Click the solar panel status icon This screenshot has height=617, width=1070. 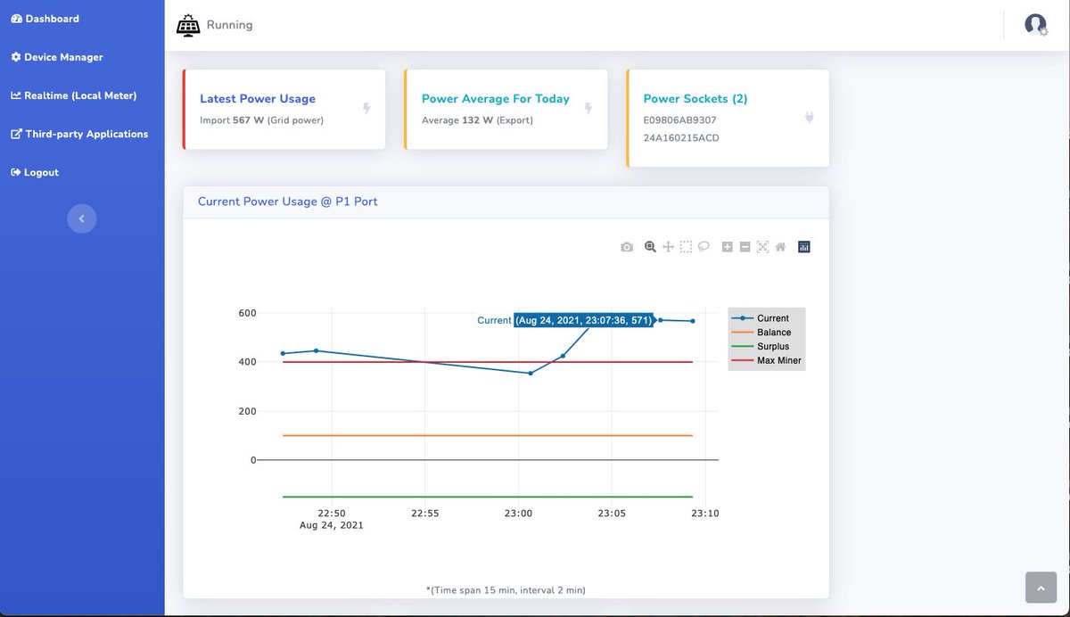(188, 25)
